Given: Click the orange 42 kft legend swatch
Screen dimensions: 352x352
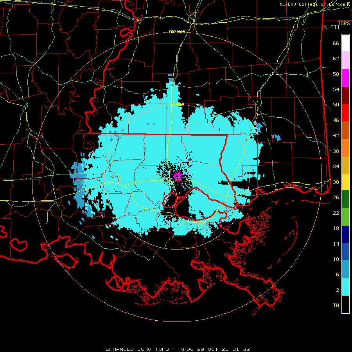Looking at the screenshot, I should pos(345,148).
